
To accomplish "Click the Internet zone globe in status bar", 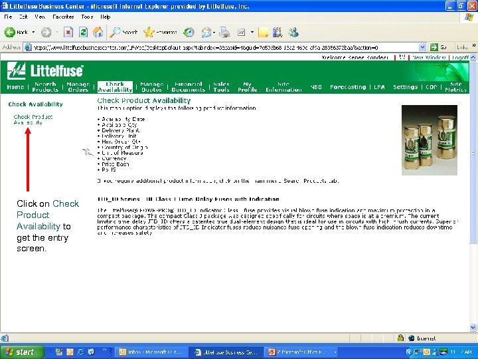I will (x=411, y=338).
